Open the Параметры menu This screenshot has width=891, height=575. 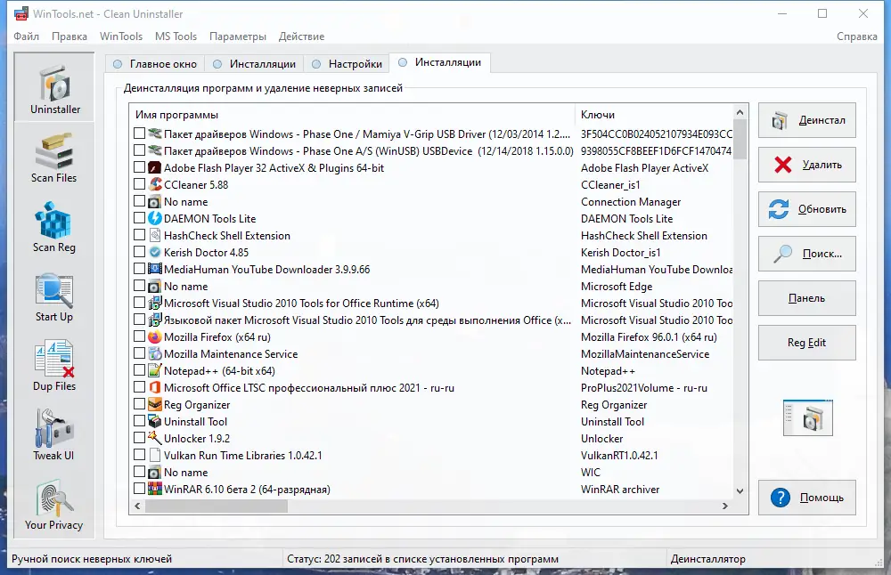[x=238, y=36]
